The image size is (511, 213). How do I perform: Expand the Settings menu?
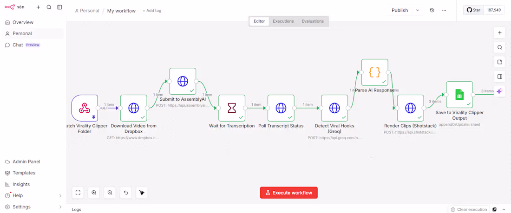33,207
